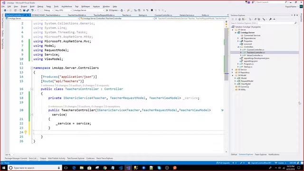Toggle auto-hide pin on Solution Explorer panel

point(294,15)
